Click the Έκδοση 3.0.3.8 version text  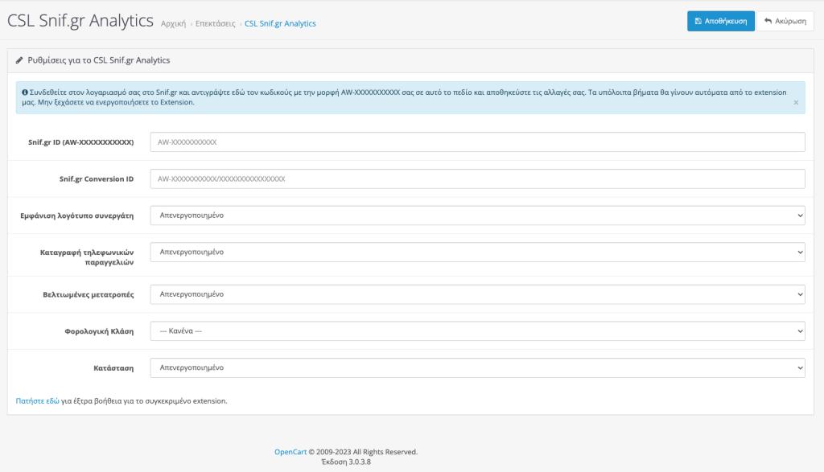tap(346, 462)
